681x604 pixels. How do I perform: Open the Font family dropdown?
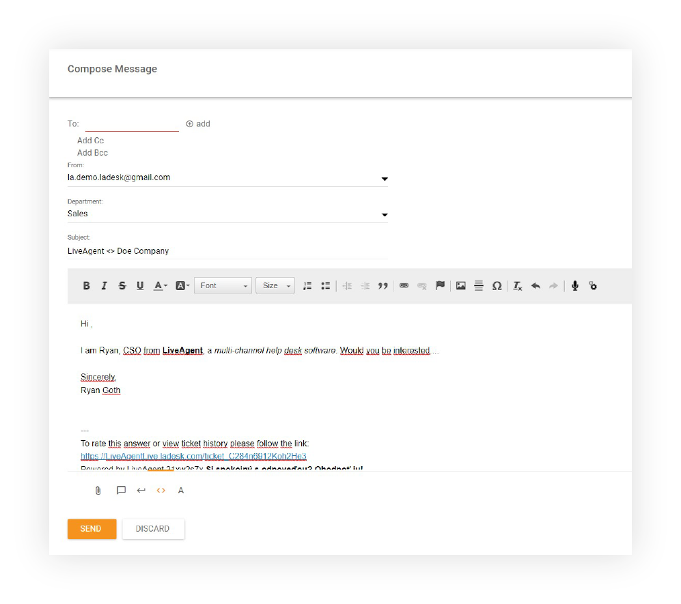(x=223, y=285)
